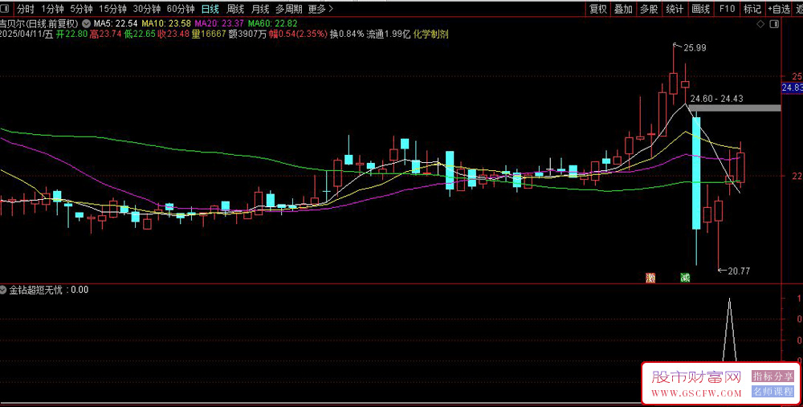This screenshot has width=803, height=407.
Task: Click the 低22.65 low price
Action: tap(139, 35)
